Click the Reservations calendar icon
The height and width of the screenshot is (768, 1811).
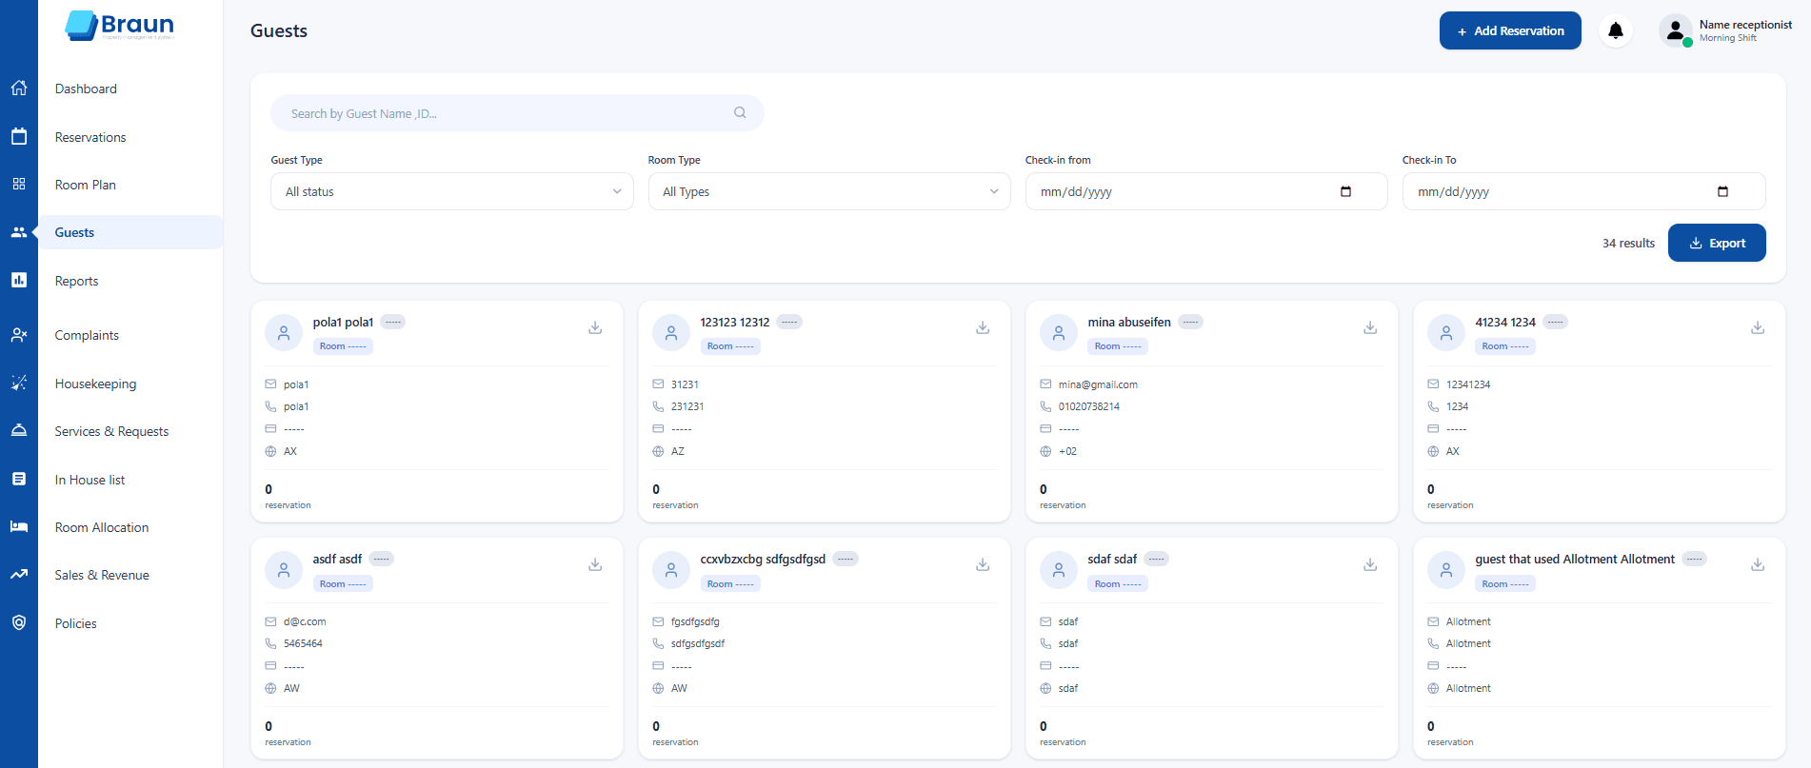pyautogui.click(x=19, y=136)
